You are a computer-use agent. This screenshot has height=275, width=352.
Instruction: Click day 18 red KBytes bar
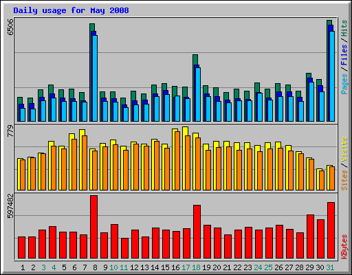pos(197,232)
